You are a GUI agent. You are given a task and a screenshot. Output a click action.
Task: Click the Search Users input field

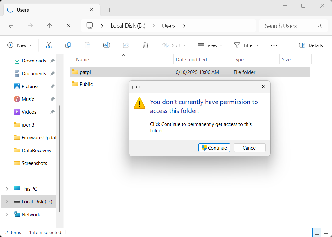(289, 26)
